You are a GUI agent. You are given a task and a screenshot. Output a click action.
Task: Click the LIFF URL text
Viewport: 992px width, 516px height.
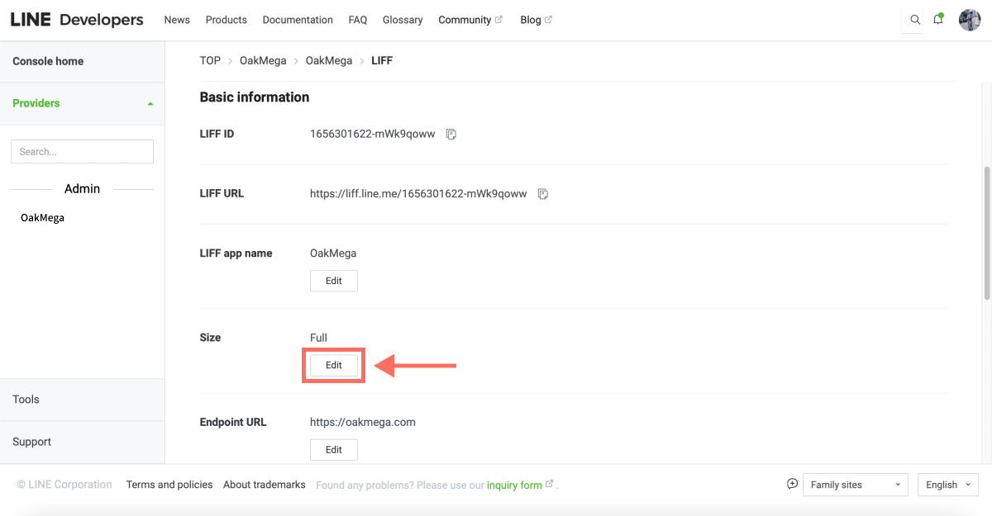(x=418, y=194)
